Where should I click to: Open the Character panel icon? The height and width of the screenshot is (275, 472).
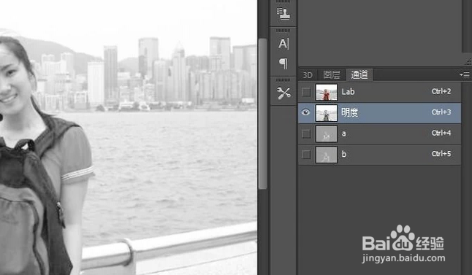click(x=283, y=44)
